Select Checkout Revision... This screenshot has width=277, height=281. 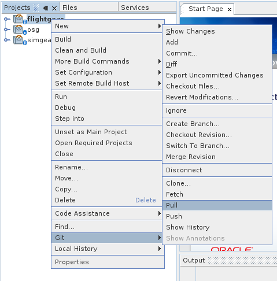tap(217, 135)
